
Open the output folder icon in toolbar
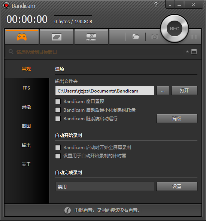coord(136,37)
